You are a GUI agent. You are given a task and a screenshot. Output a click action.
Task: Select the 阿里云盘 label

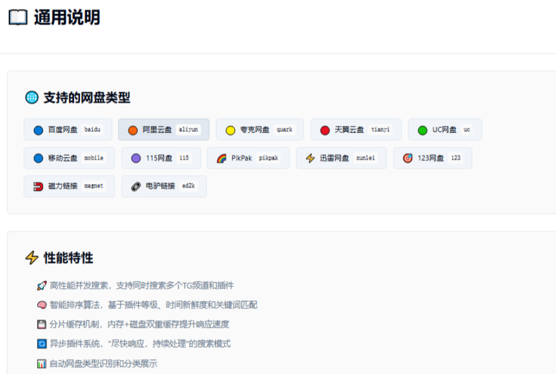point(157,130)
